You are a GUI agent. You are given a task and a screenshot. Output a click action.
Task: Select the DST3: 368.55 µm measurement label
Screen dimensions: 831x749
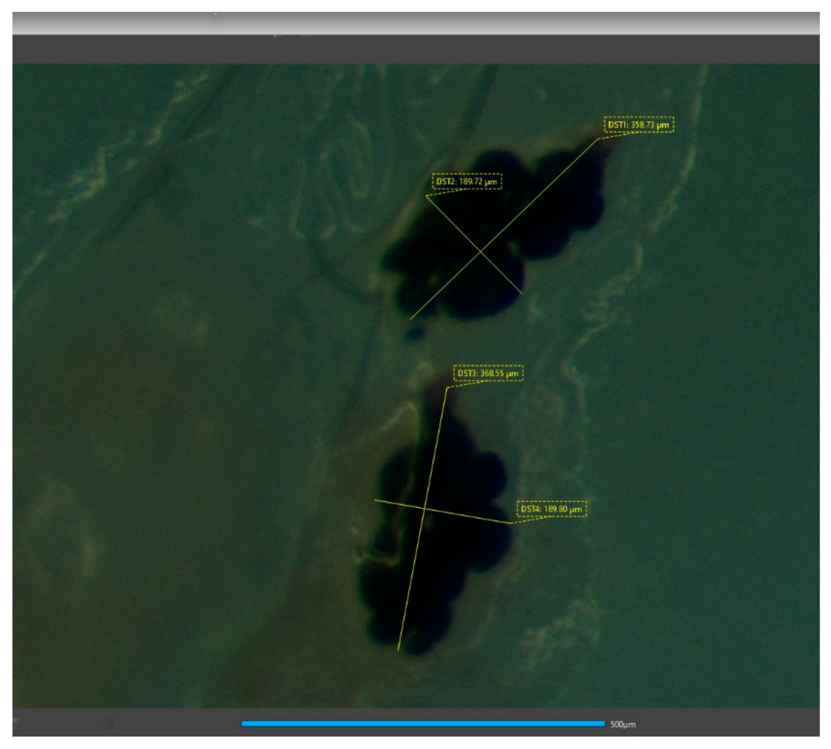(488, 373)
